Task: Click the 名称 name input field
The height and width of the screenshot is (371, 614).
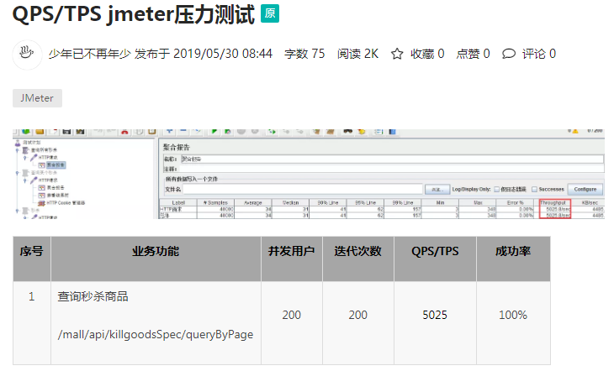Action: (392, 159)
